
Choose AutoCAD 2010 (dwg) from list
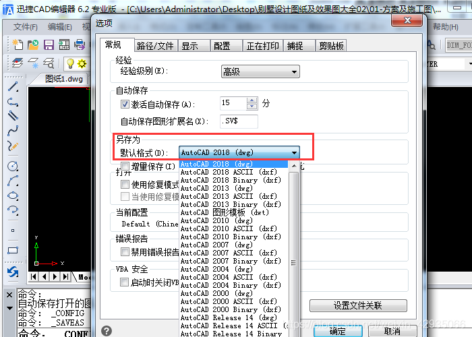233,220
